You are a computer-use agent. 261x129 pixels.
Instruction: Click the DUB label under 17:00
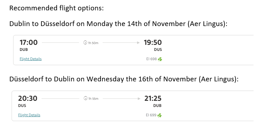click(x=24, y=50)
